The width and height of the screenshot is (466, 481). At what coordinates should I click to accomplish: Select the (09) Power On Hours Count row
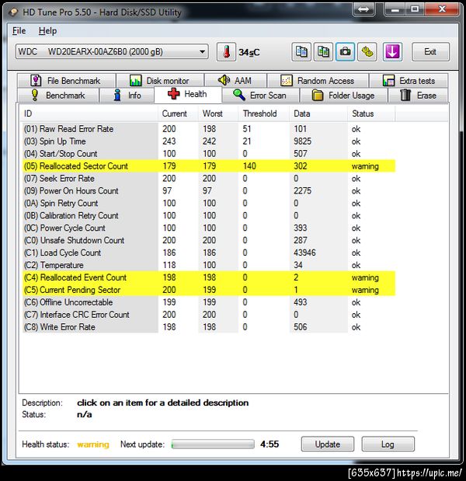click(209, 191)
